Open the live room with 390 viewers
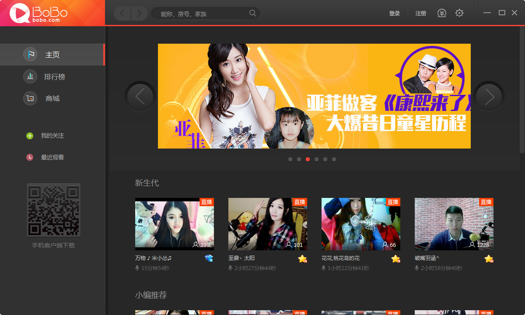 click(x=174, y=224)
